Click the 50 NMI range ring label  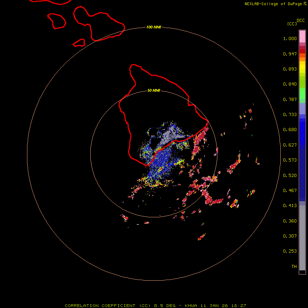pyautogui.click(x=154, y=90)
